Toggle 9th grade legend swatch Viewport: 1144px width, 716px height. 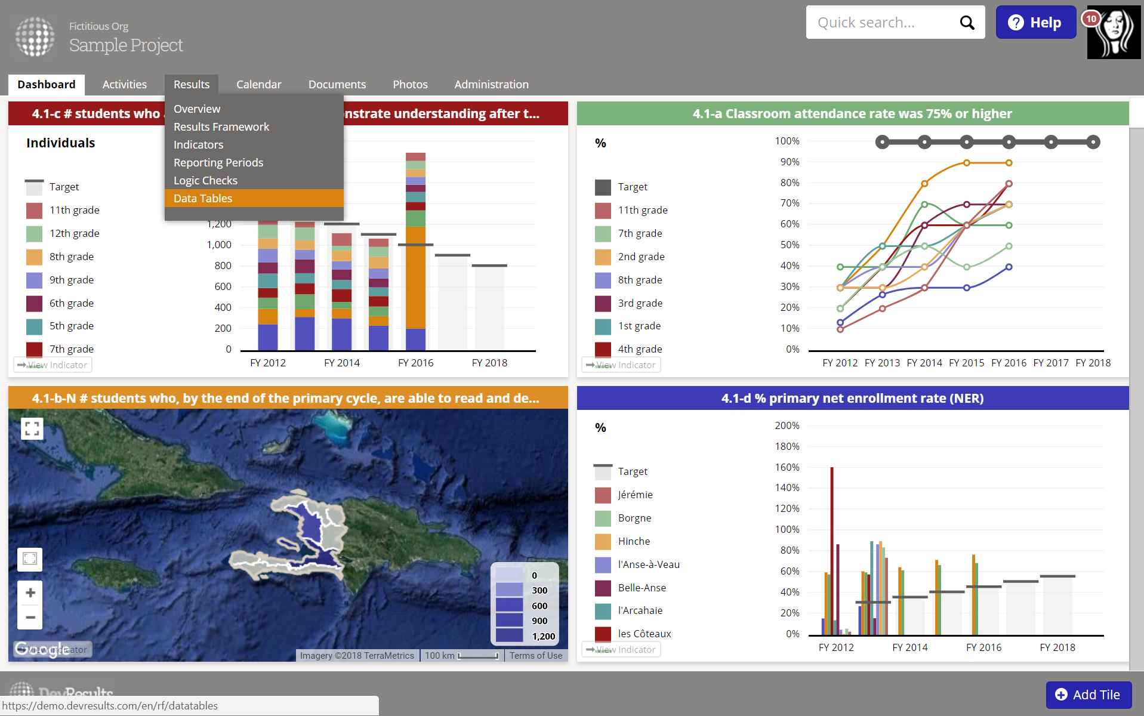coord(34,280)
